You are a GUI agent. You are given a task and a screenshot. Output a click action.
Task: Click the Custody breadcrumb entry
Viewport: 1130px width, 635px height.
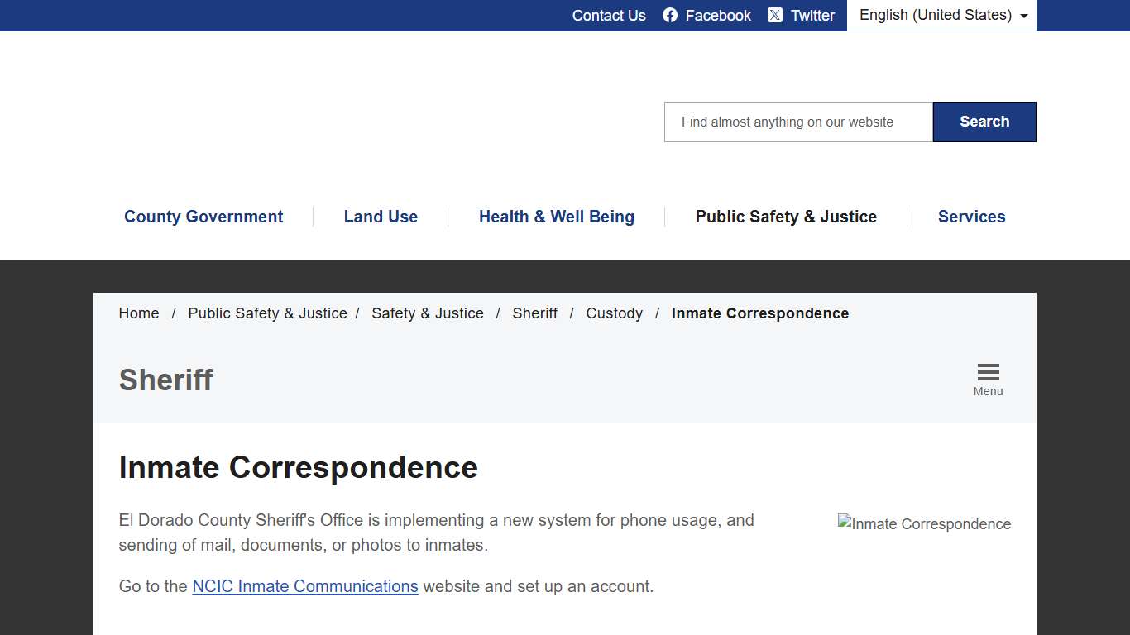click(x=614, y=313)
